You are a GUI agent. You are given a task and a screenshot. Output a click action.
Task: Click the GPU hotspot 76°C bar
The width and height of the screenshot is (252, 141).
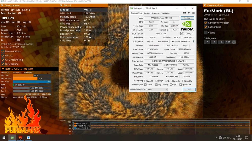pos(32,79)
